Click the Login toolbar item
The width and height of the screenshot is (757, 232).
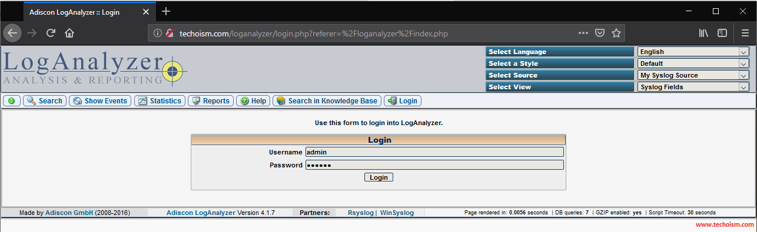point(403,101)
